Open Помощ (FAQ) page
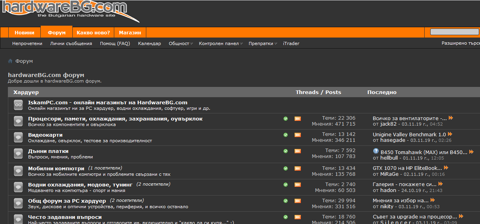The image size is (480, 224). point(115,43)
